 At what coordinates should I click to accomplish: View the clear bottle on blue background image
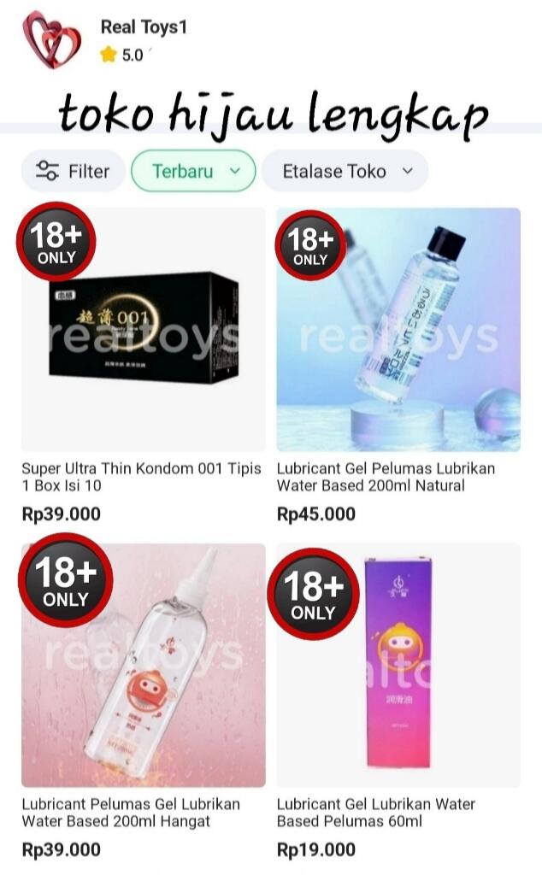[x=398, y=329]
